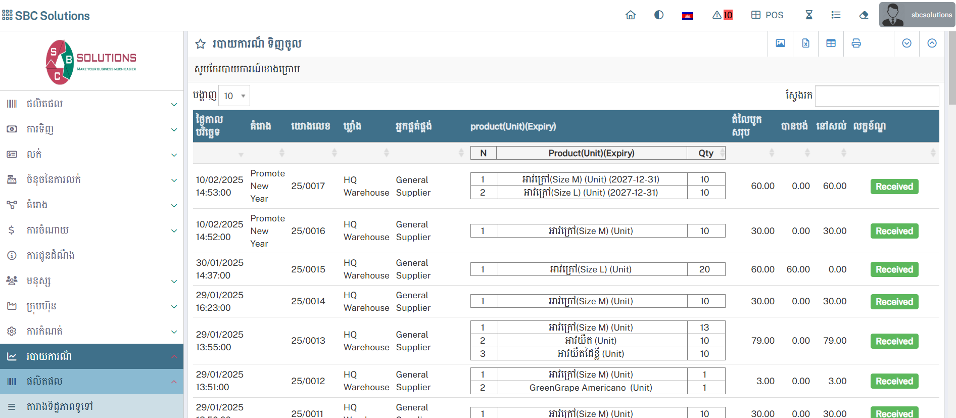The width and height of the screenshot is (956, 418).
Task: Click the eraser icon in header
Action: coord(864,15)
